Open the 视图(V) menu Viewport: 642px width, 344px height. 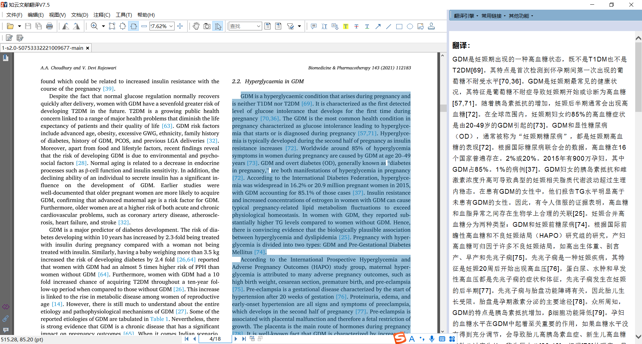(x=57, y=15)
